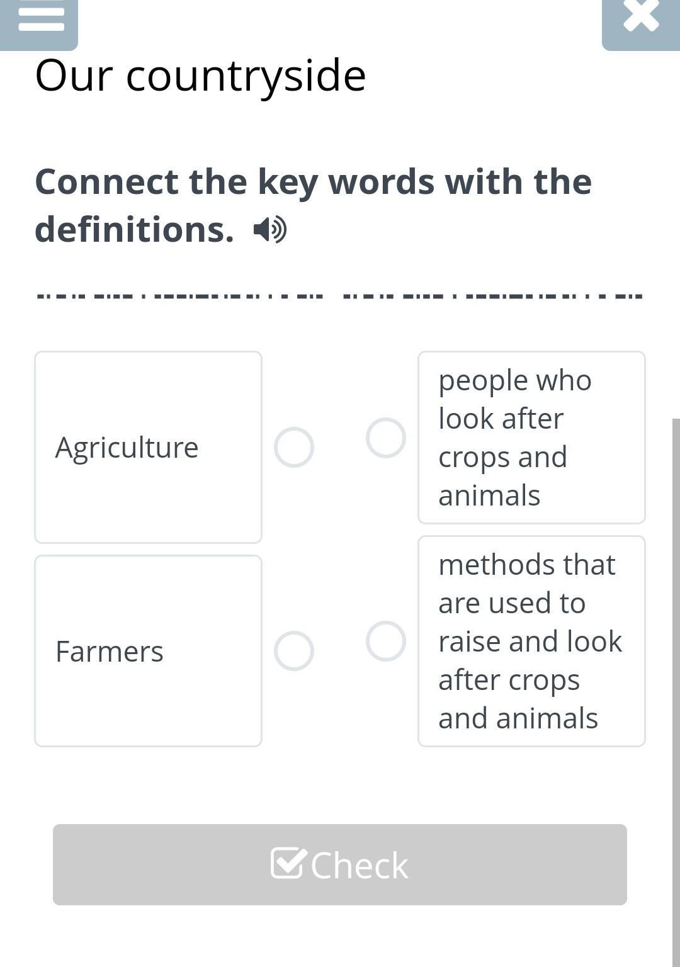This screenshot has width=680, height=967.
Task: Close the activity with the X icon
Action: tap(641, 23)
